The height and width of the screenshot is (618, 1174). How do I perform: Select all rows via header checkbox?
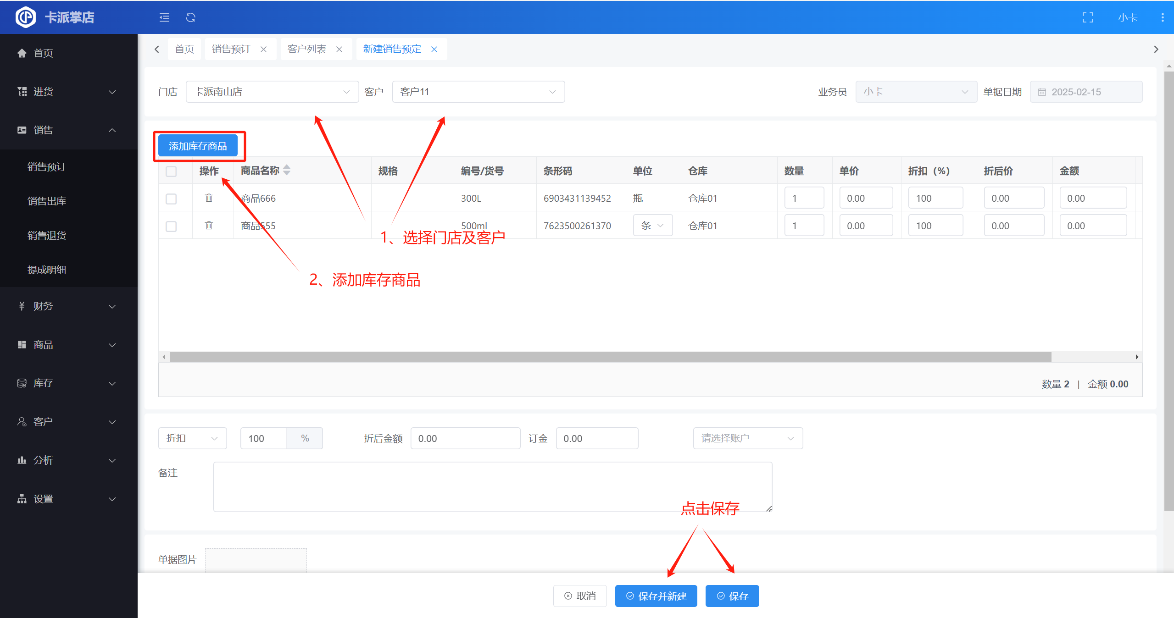click(171, 171)
